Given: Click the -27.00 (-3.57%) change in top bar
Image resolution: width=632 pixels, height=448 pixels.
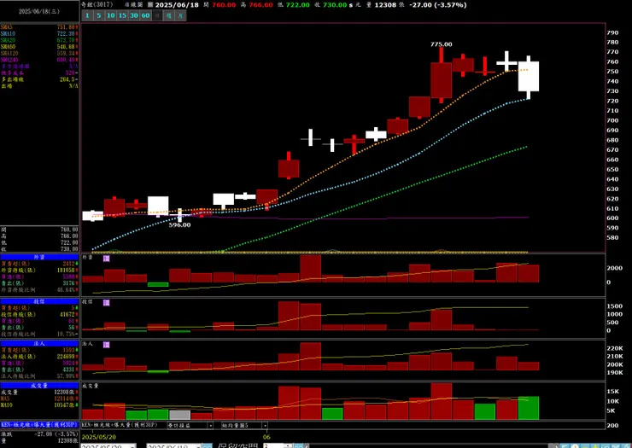Looking at the screenshot, I should click(x=438, y=5).
